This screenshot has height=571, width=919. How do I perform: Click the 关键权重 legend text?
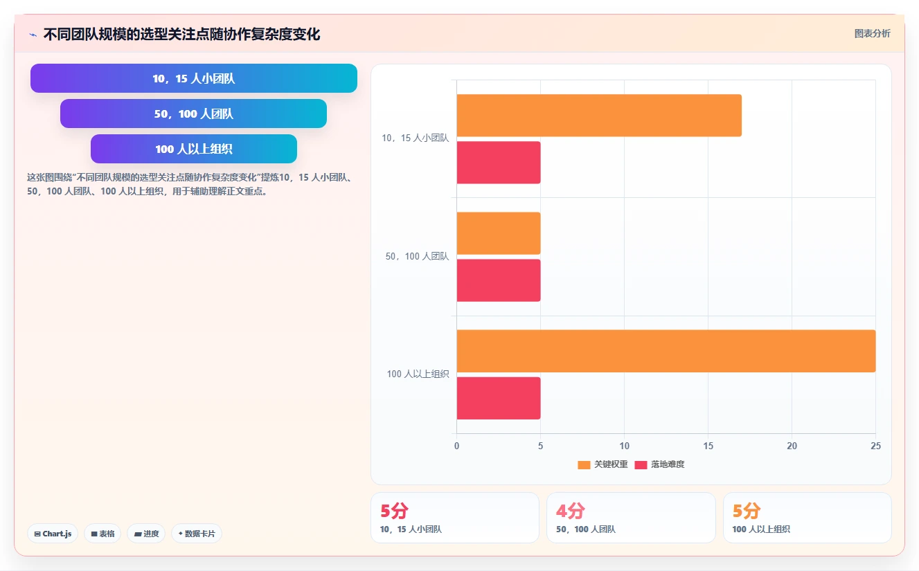pyautogui.click(x=611, y=464)
